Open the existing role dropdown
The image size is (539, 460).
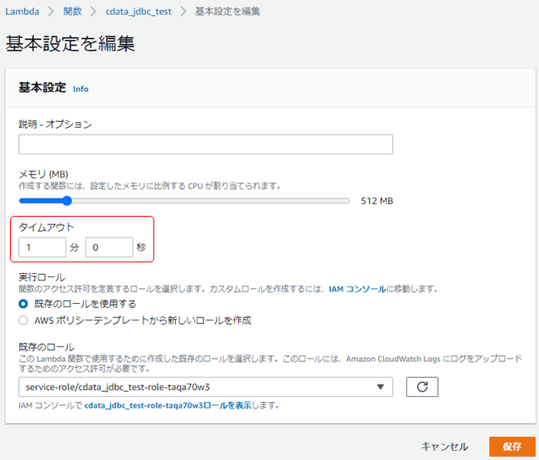[206, 387]
